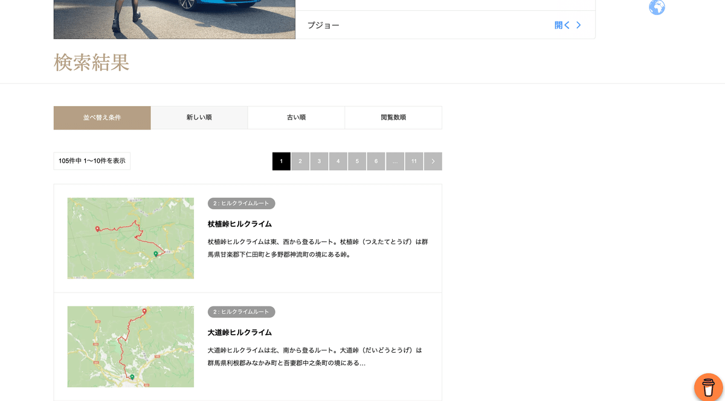The height and width of the screenshot is (401, 725).
Task: Open the 大道峠ヒルクライム route page
Action: 240,332
